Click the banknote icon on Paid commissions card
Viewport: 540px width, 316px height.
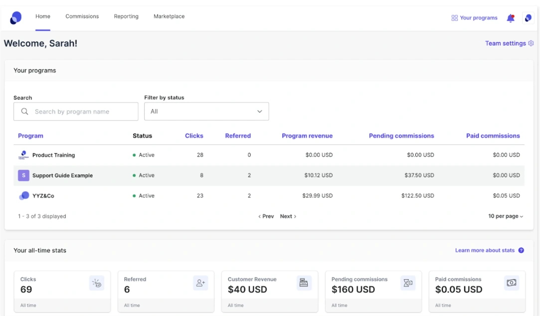pos(512,283)
